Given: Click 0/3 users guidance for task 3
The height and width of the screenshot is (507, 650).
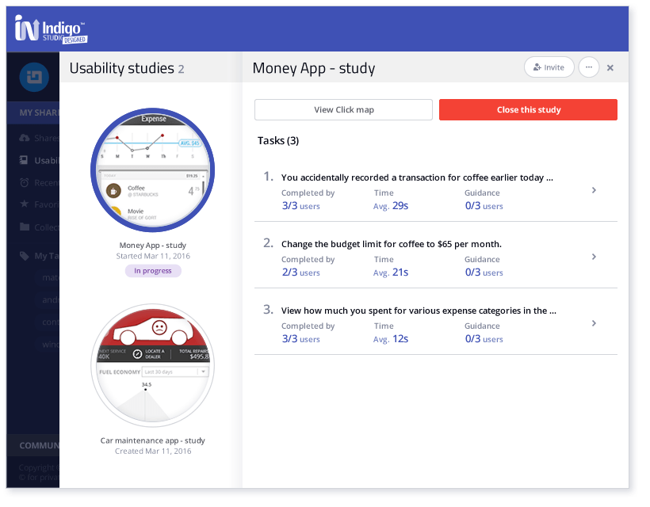Looking at the screenshot, I should coord(484,339).
